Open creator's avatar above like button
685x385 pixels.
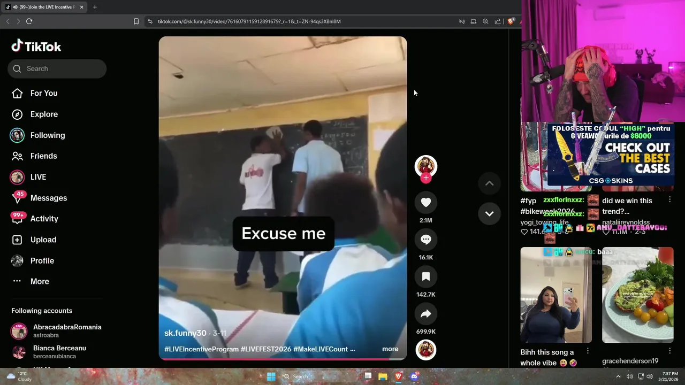426,166
